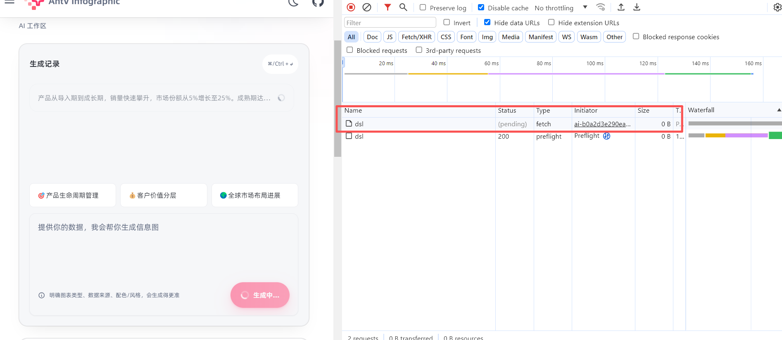The image size is (782, 340).
Task: Check Hide extension URLs
Action: coord(551,22)
